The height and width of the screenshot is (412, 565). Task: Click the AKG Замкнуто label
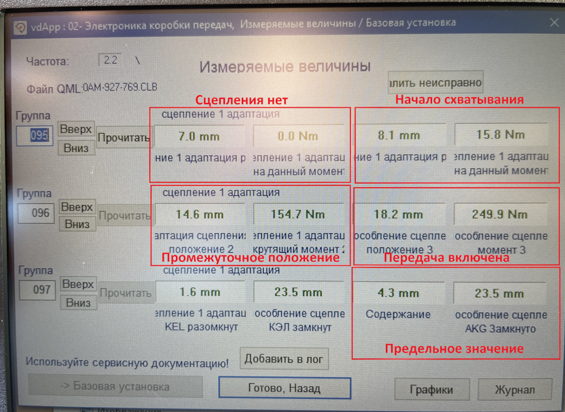(500, 329)
